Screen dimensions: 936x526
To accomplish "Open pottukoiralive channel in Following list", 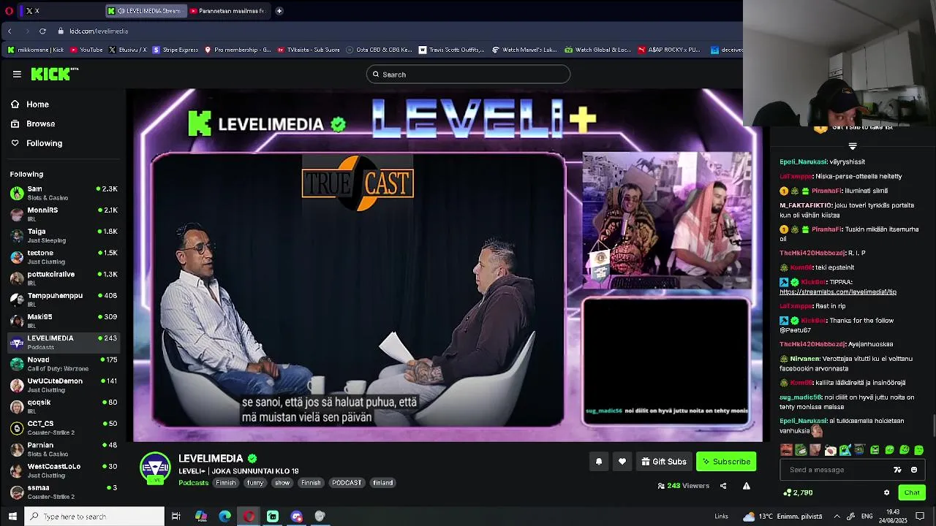I will tap(63, 278).
